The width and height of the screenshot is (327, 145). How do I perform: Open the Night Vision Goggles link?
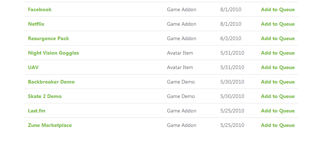point(53,53)
